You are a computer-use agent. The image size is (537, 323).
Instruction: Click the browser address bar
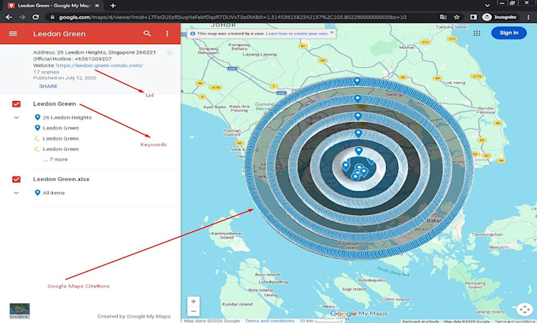(x=232, y=17)
